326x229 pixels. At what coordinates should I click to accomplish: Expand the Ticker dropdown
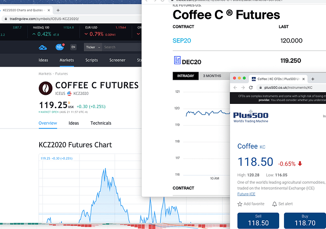point(93,47)
